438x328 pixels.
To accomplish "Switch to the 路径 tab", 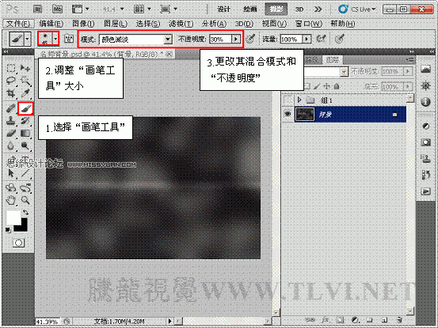I will (312, 59).
